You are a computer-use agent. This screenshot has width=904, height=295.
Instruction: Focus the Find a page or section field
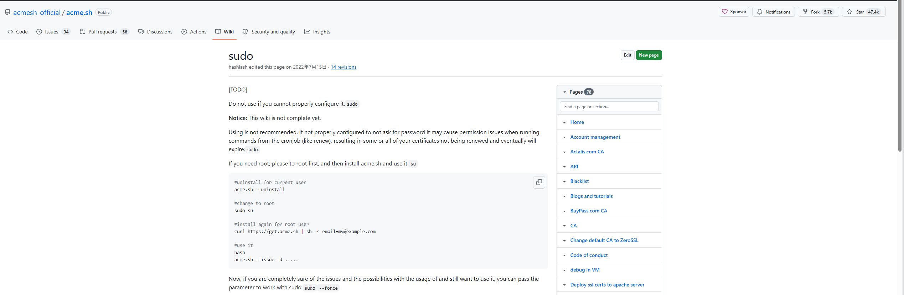point(609,106)
